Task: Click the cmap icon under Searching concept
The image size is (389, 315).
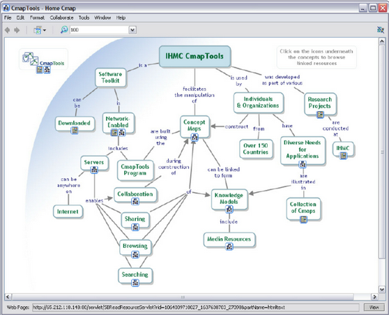Action: 135,282
